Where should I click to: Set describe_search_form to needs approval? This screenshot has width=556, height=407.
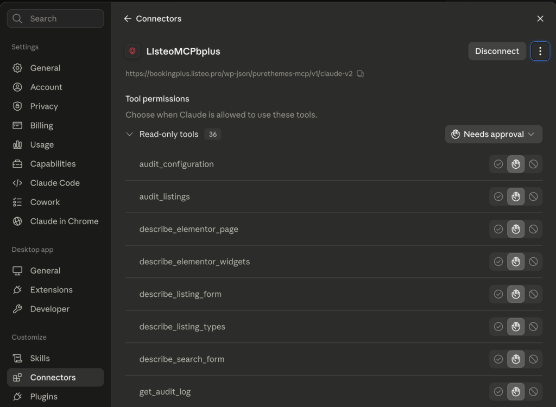point(516,359)
